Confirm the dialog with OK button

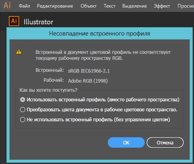point(126,142)
